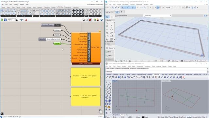209x118 pixels.
Task: Open the ARCHICAD tab in Grasshopper ribbon
Action: pos(60,7)
